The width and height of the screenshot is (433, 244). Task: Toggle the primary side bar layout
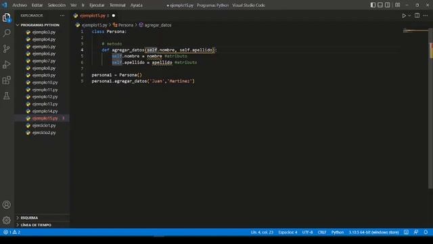[x=373, y=5]
